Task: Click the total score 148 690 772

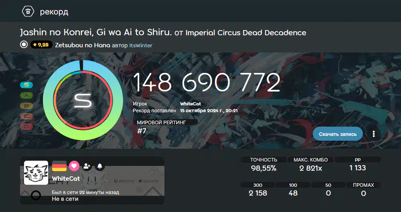Action: click(207, 82)
